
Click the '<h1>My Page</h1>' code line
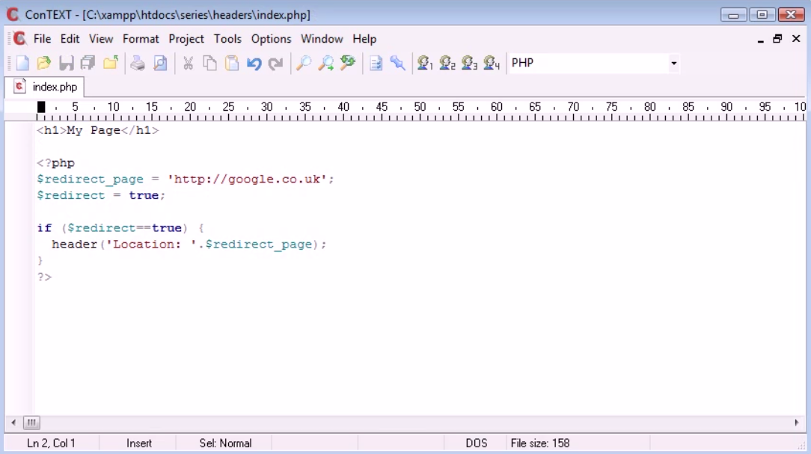[98, 130]
